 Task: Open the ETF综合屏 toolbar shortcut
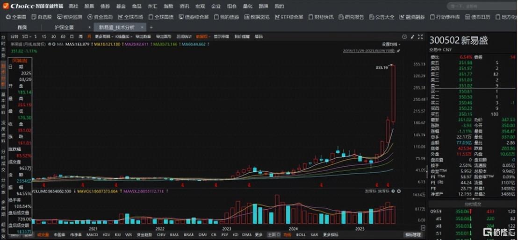click(289, 17)
